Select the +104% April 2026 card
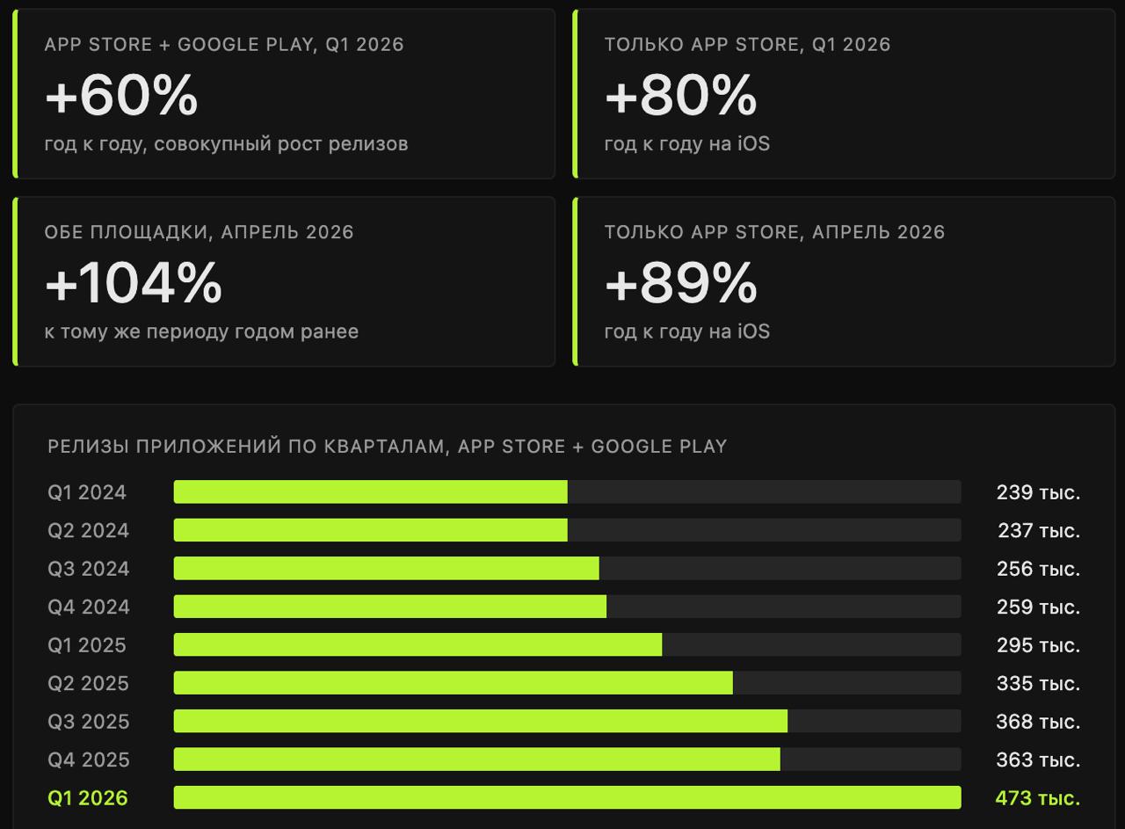The width and height of the screenshot is (1125, 829). 285,281
